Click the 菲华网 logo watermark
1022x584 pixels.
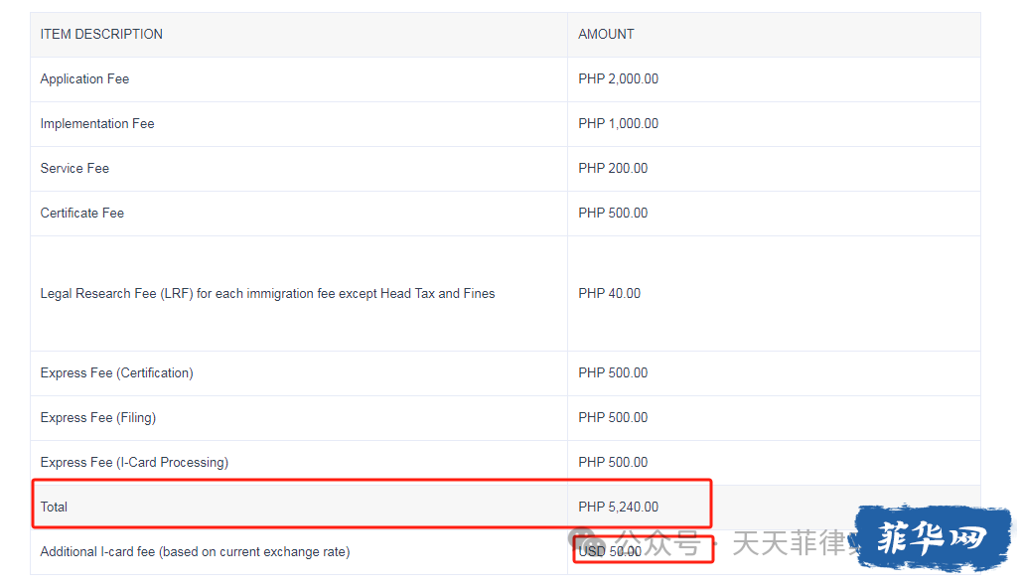click(933, 539)
